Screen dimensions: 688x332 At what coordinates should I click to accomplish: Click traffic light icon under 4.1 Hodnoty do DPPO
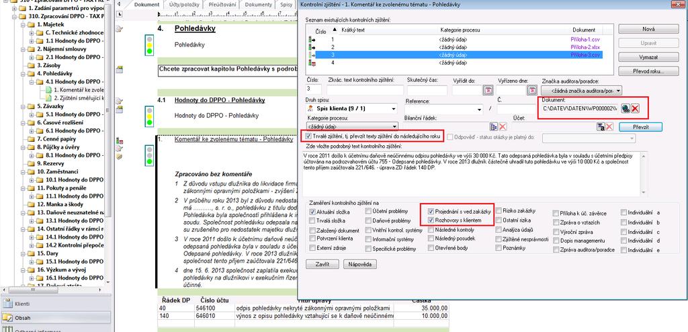(149, 116)
